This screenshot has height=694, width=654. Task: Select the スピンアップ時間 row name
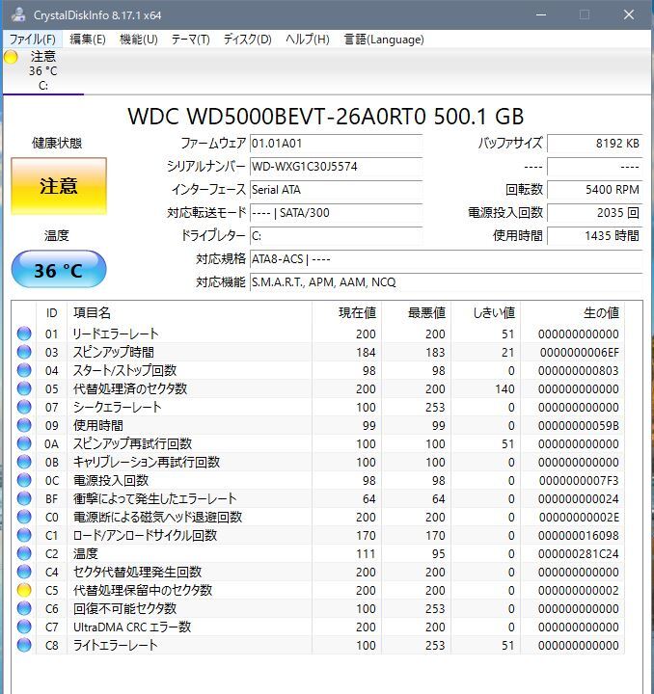[x=114, y=352]
